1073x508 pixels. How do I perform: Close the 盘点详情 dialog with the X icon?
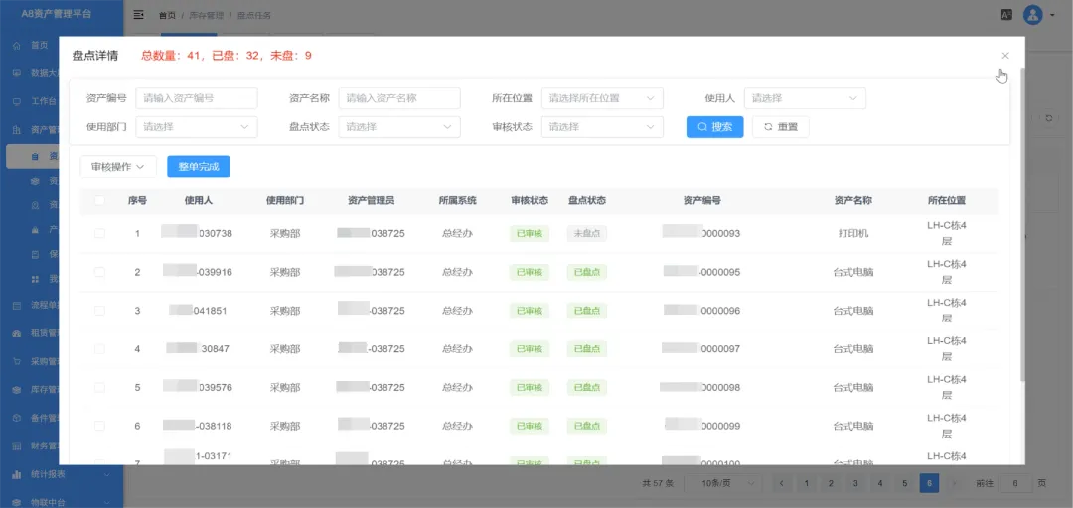pos(1005,56)
